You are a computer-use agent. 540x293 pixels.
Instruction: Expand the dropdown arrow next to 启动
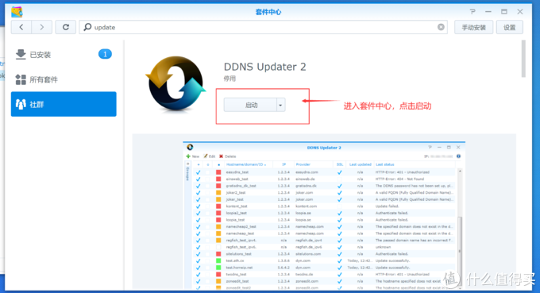coord(280,105)
